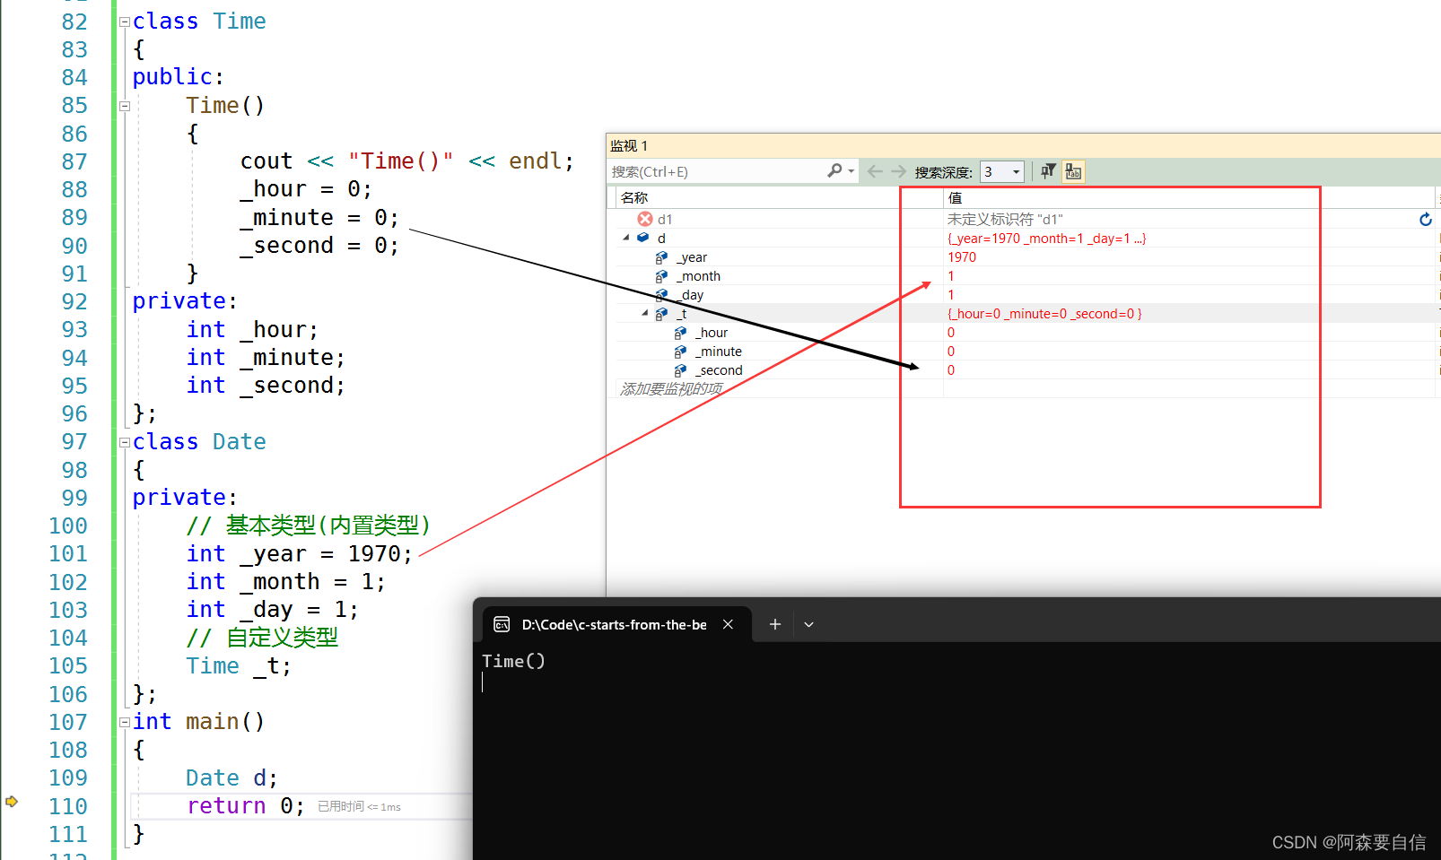Image resolution: width=1441 pixels, height=860 pixels.
Task: Toggle the highlighted format button in the watch toolbar
Action: [x=1073, y=171]
